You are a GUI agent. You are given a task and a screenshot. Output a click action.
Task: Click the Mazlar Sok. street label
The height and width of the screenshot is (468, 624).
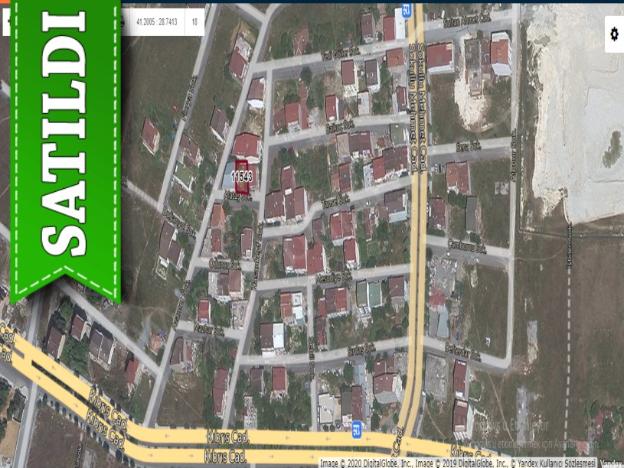click(208, 330)
